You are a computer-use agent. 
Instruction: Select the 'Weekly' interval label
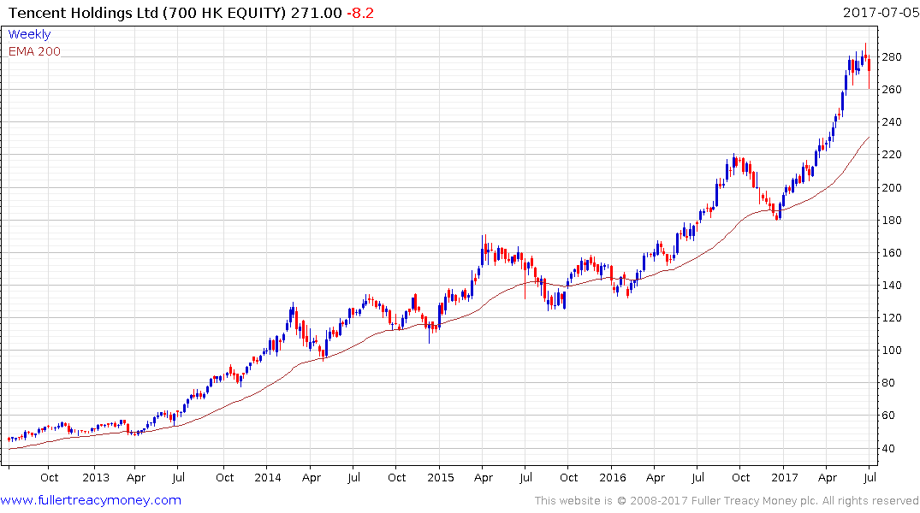tap(29, 34)
